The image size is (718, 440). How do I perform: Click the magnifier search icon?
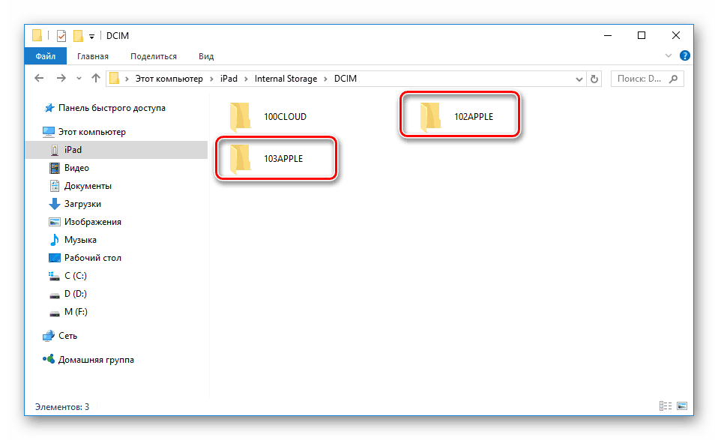pos(673,79)
